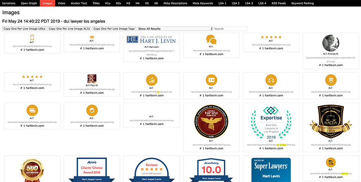Click the NACDA Top Ten Ranking badge
This screenshot has height=182, width=361.
click(x=331, y=122)
